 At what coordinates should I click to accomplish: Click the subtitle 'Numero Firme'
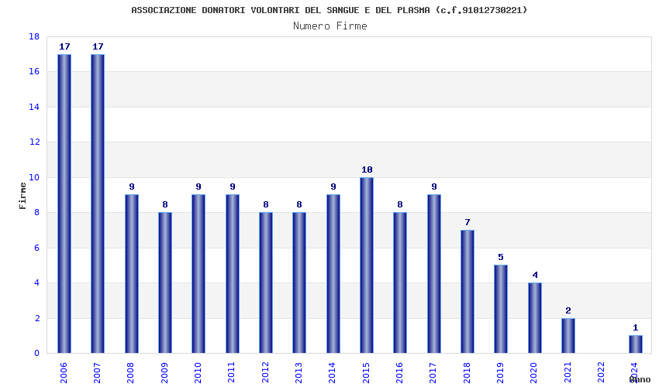click(330, 26)
